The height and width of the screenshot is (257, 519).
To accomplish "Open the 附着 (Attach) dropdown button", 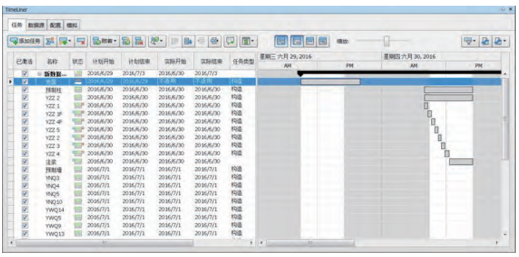I will (104, 42).
